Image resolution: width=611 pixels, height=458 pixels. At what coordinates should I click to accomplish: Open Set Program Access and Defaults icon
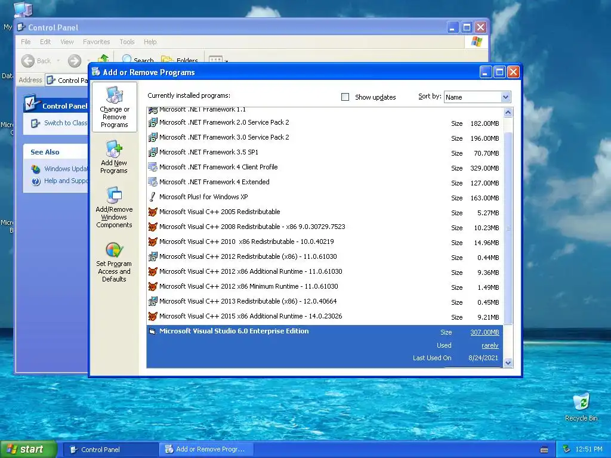click(114, 262)
